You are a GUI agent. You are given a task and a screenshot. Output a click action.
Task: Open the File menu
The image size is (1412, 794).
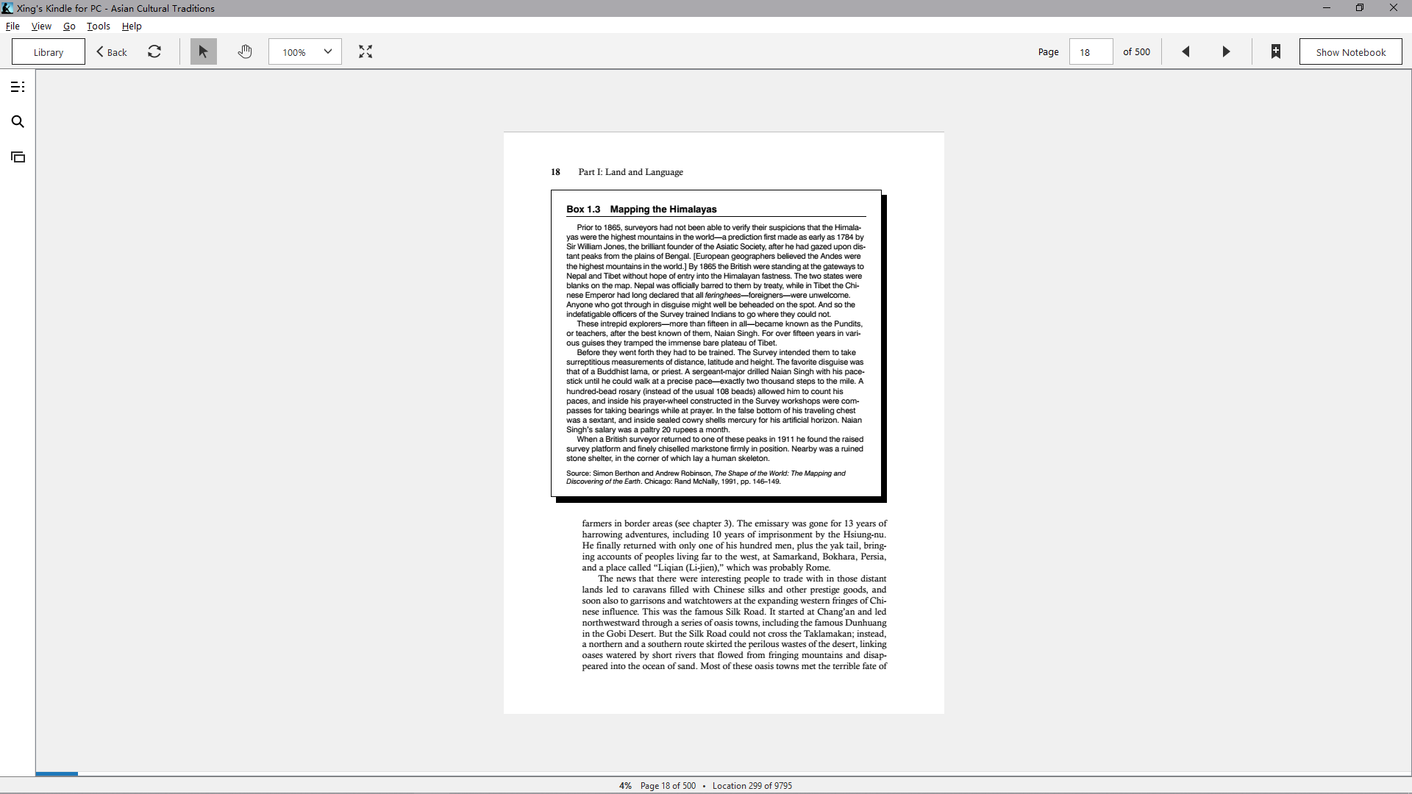point(13,26)
